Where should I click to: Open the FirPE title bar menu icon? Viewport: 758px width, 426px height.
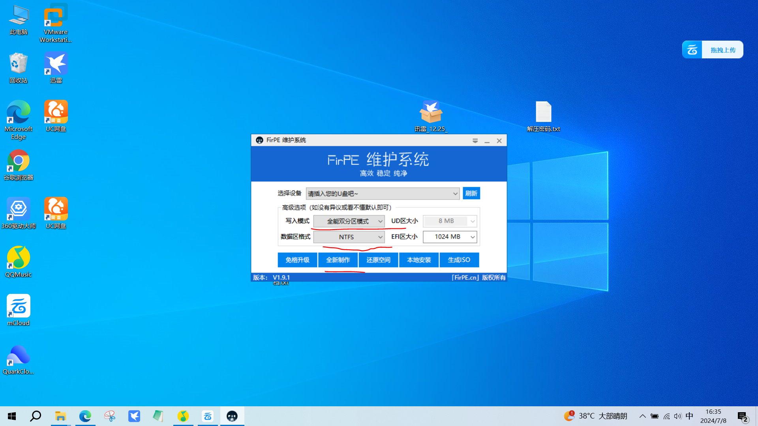[x=475, y=141]
